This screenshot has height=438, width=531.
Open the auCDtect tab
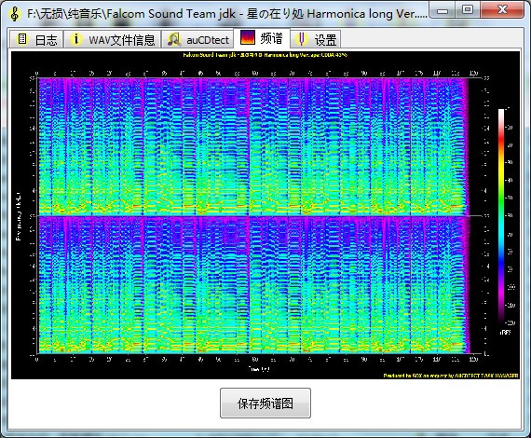click(x=197, y=39)
